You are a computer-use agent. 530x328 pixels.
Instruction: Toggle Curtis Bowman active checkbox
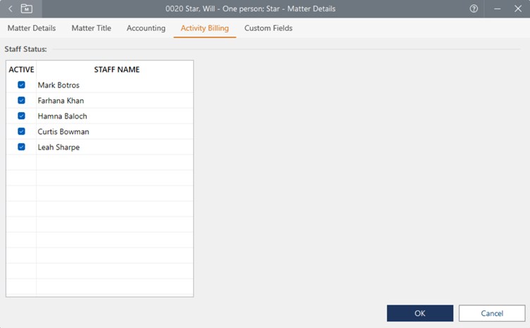click(21, 132)
